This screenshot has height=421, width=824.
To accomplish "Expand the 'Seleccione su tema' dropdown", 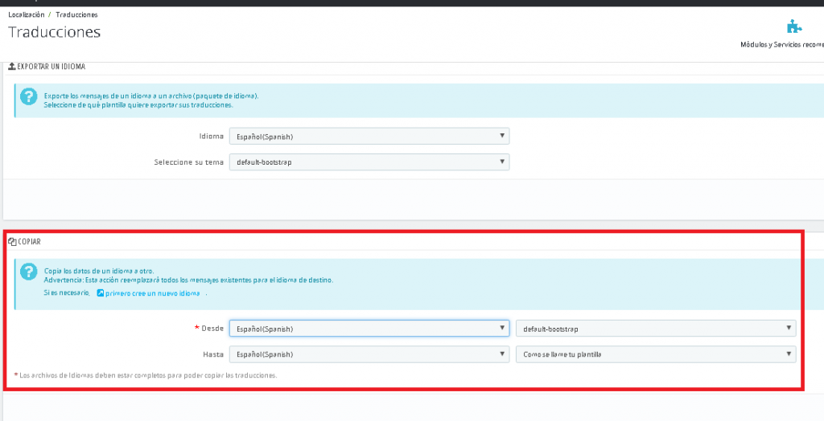I will click(x=369, y=162).
